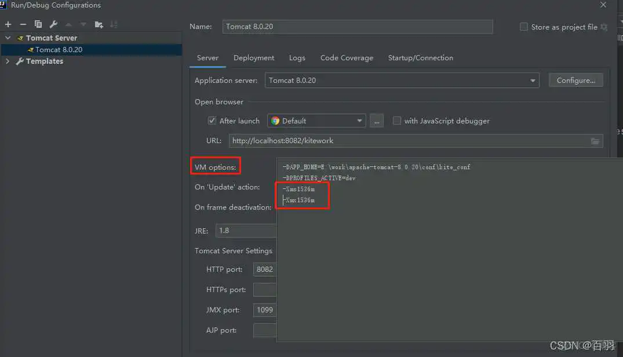Click the sort configurations icon
The height and width of the screenshot is (357, 623).
point(114,24)
